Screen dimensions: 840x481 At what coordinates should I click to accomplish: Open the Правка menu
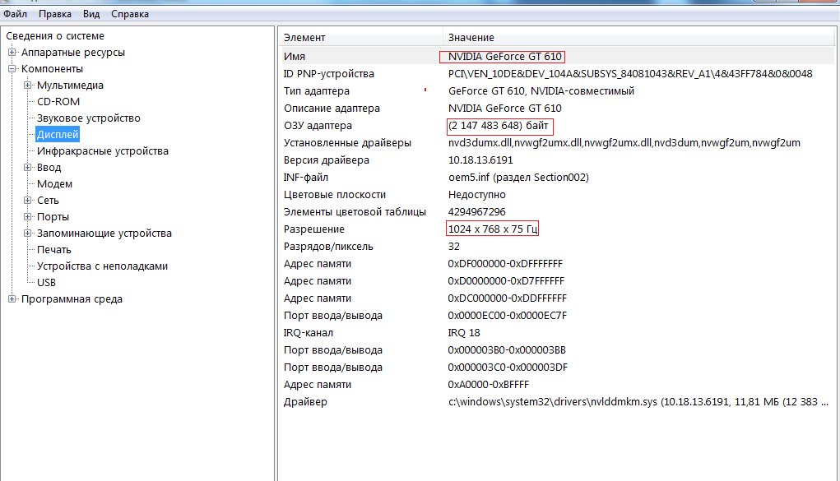click(54, 14)
